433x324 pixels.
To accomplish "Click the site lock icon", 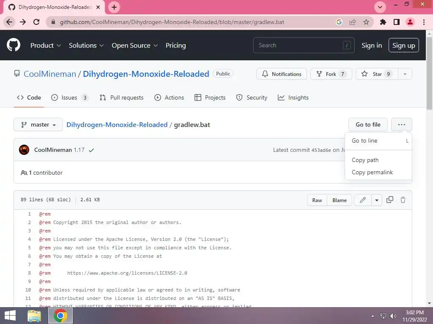I will tap(53, 22).
